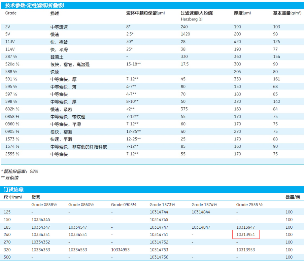
Task: Select order number 10334351
Action: (41, 235)
